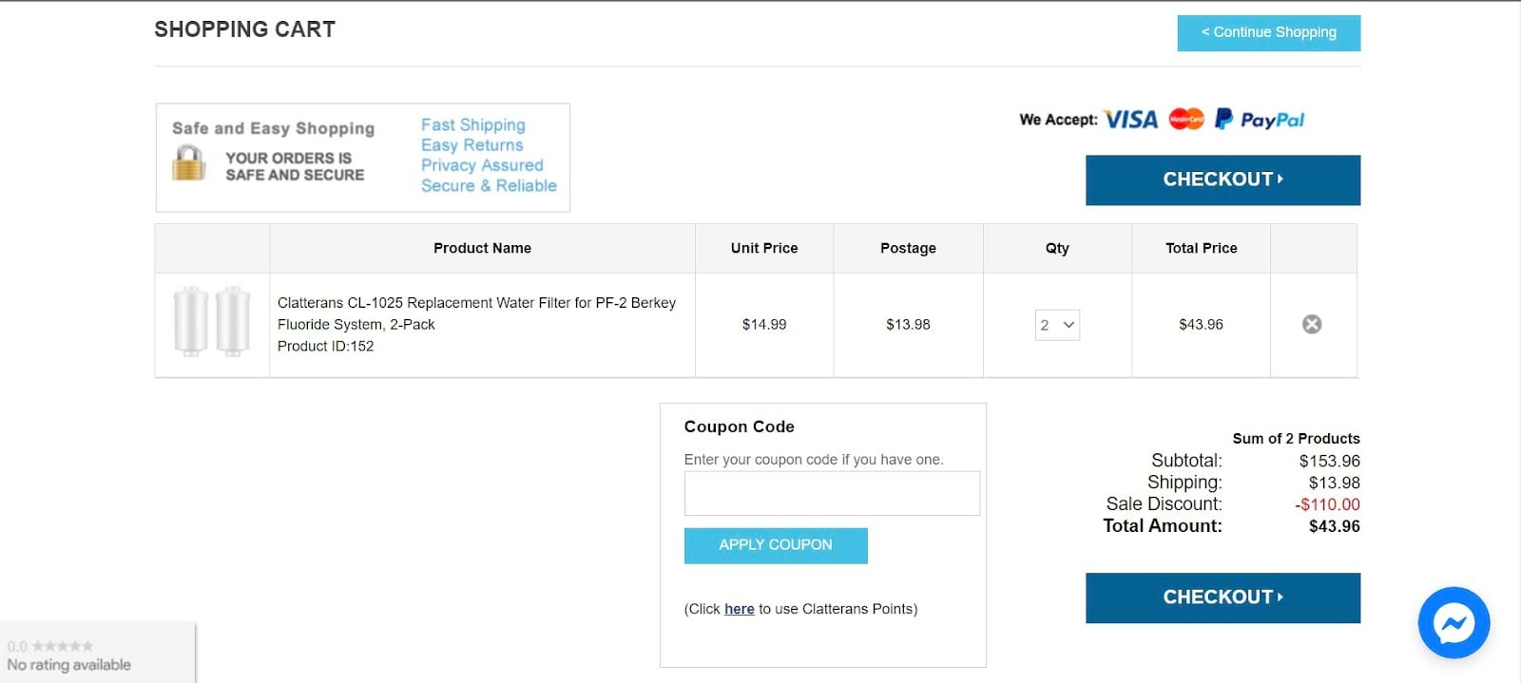Click the padlock secure shopping icon

point(189,162)
